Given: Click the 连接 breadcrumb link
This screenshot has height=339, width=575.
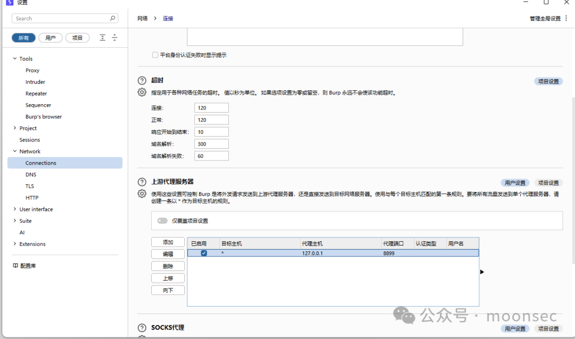Looking at the screenshot, I should (x=168, y=18).
